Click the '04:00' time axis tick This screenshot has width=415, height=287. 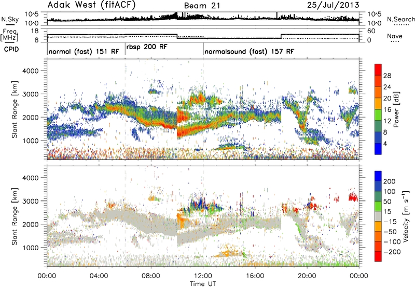tap(99, 276)
